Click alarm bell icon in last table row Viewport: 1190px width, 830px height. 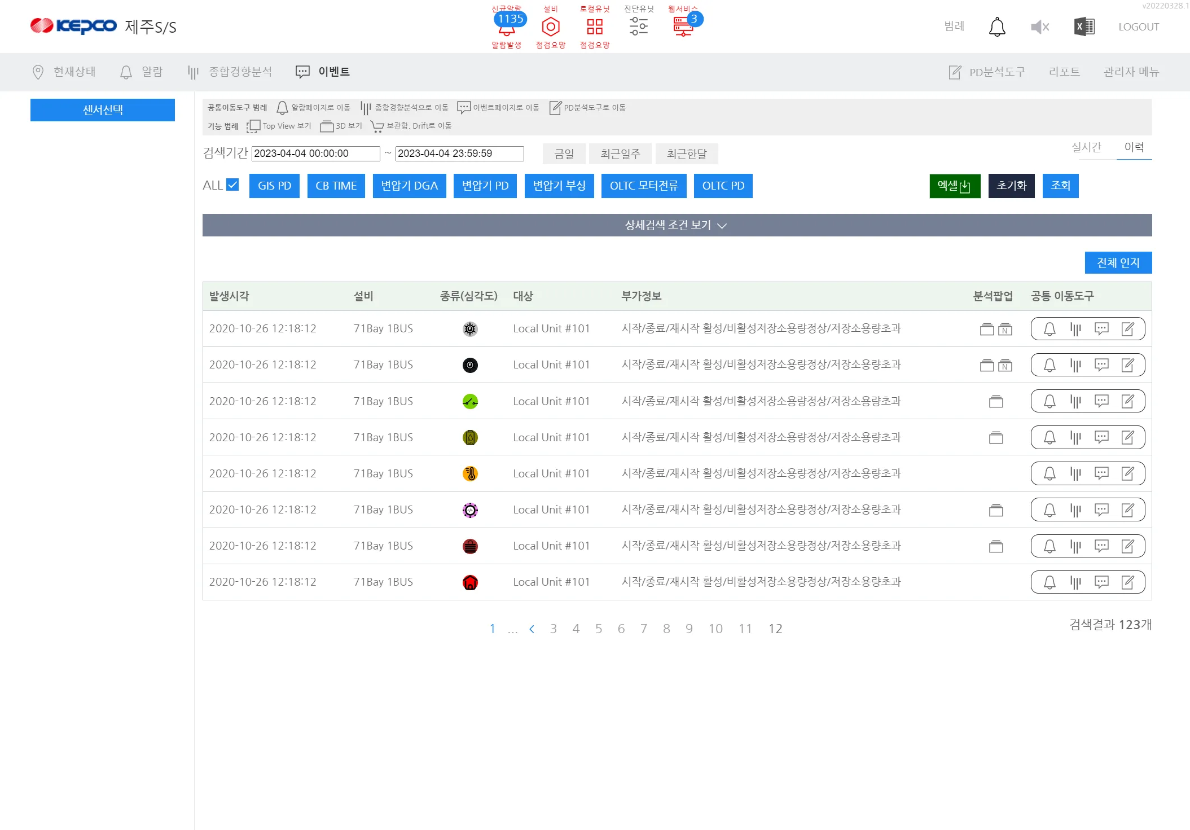(1050, 582)
